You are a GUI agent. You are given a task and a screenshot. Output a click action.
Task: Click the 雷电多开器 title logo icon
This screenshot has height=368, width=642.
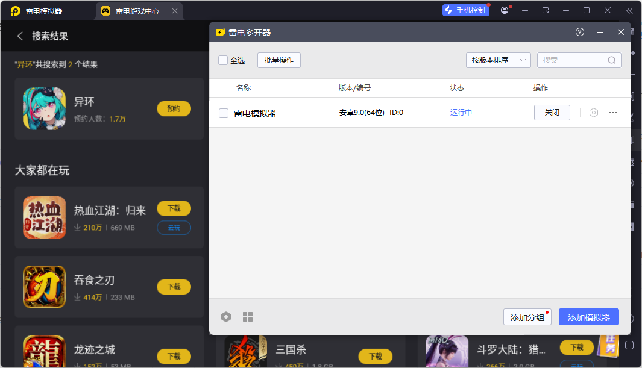pos(220,32)
